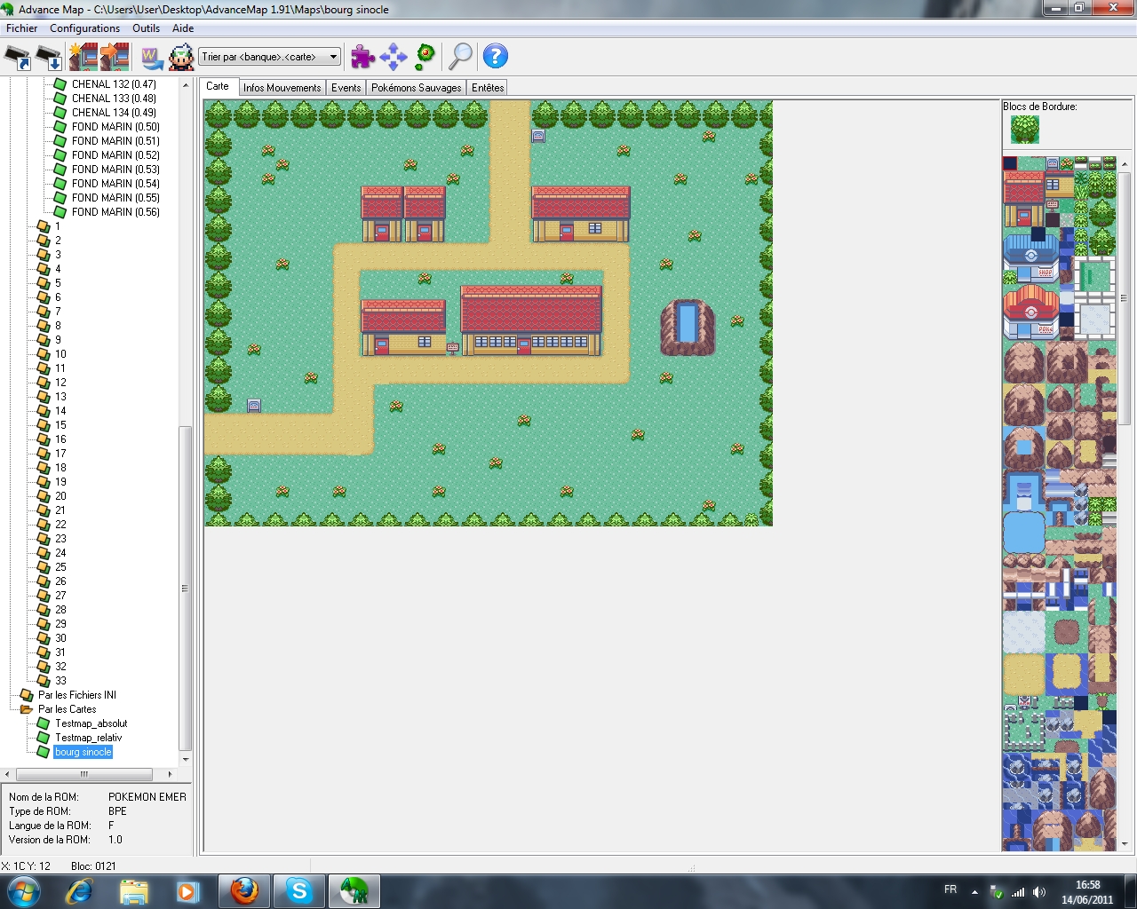
Task: Switch to the Carte tab
Action: pyautogui.click(x=218, y=86)
